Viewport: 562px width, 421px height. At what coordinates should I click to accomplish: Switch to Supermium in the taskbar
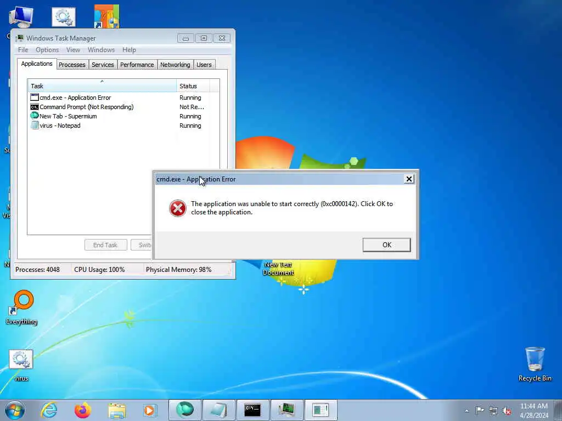[184, 410]
